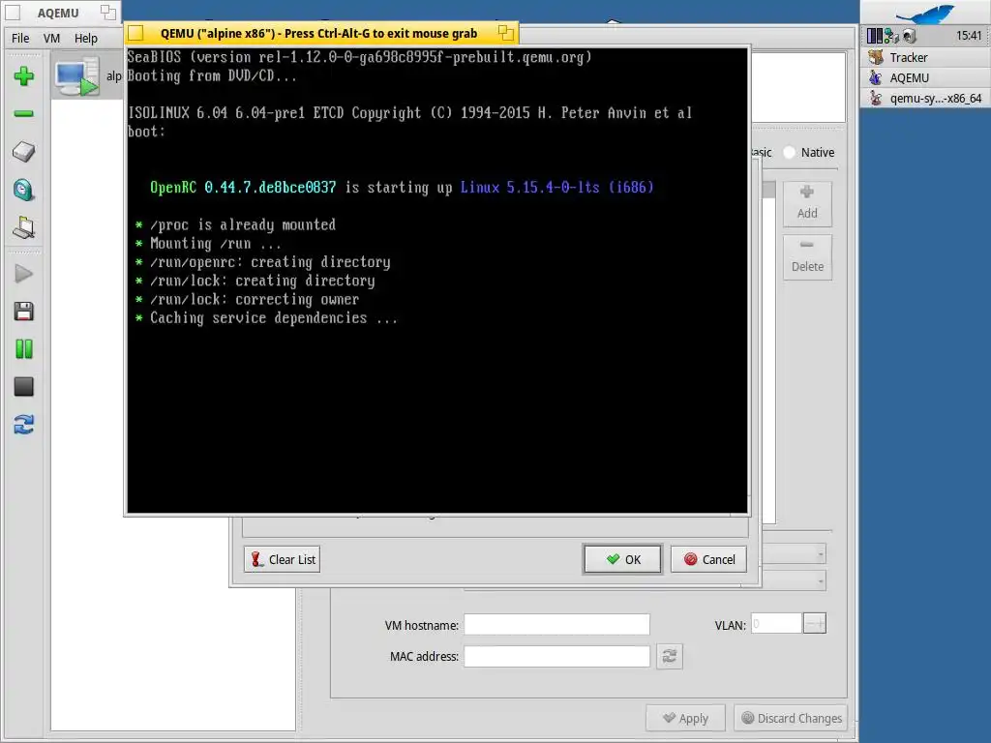
Task: Remove the VM with the green minus icon
Action: (x=24, y=114)
